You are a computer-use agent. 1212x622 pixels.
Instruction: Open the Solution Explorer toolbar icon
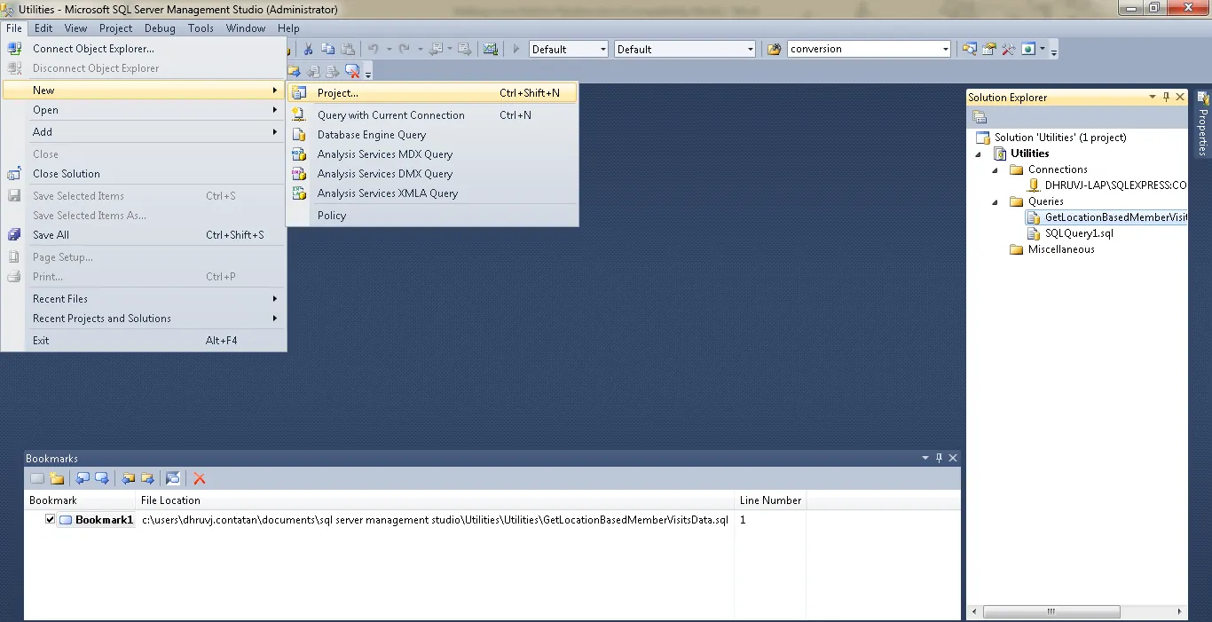(x=970, y=50)
